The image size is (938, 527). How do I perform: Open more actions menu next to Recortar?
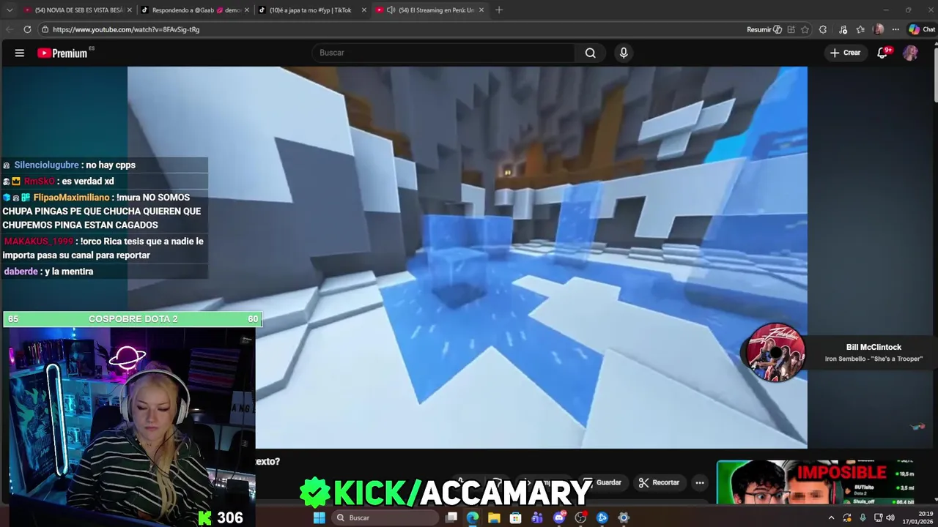700,482
